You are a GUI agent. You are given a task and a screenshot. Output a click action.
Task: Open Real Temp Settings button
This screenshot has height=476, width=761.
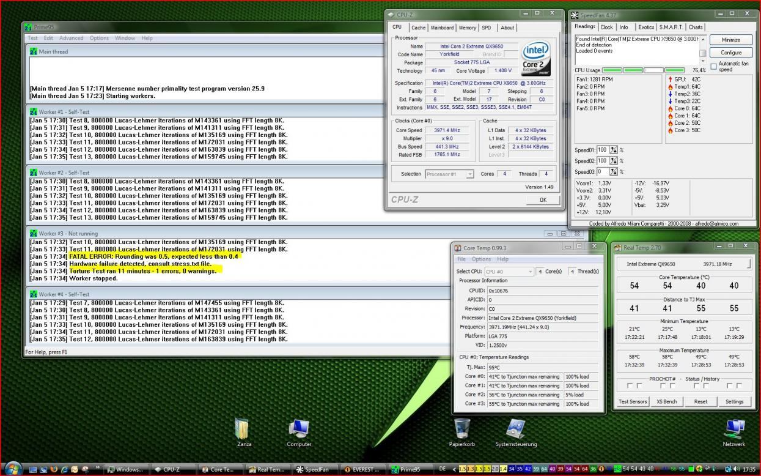[x=734, y=401]
